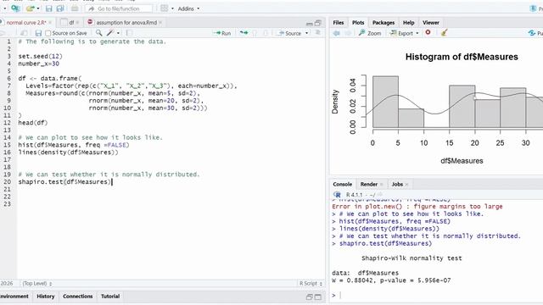Click the new project icon in top toolbar
543x305 pixels.
point(15,8)
